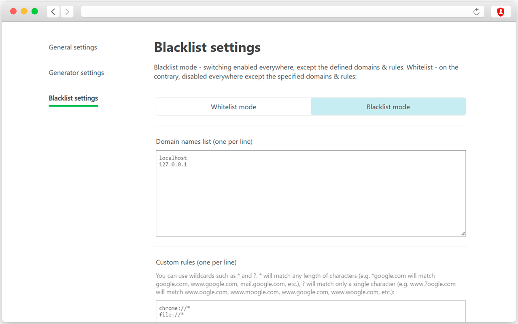Open the red shield extension icon
Screen dimensions: 518x324
tap(501, 11)
